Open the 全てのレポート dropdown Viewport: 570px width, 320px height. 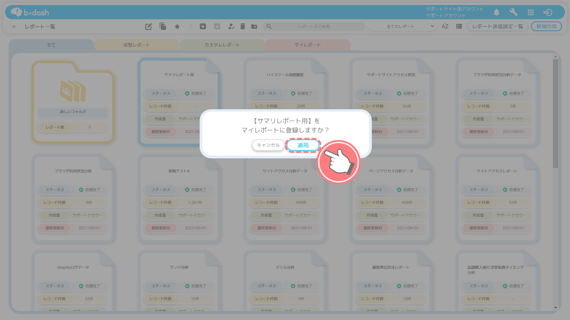pyautogui.click(x=403, y=26)
